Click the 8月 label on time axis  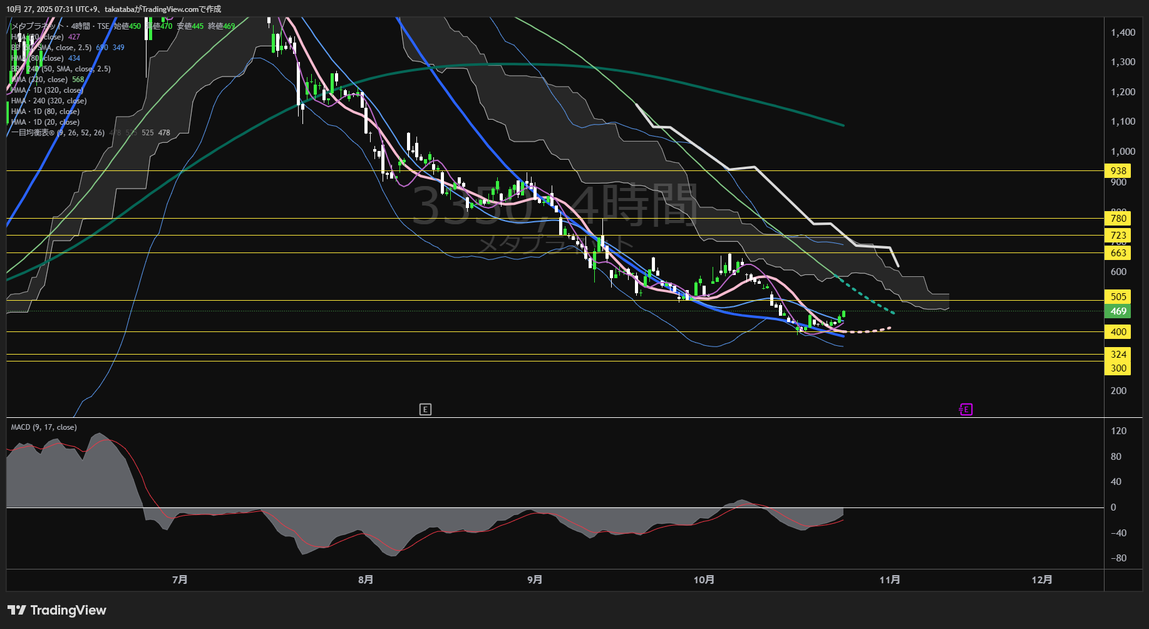pyautogui.click(x=366, y=580)
